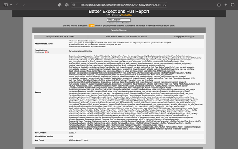Click the 4737 packages, 27 scripts value
This screenshot has width=238, height=149.
tap(79, 141)
